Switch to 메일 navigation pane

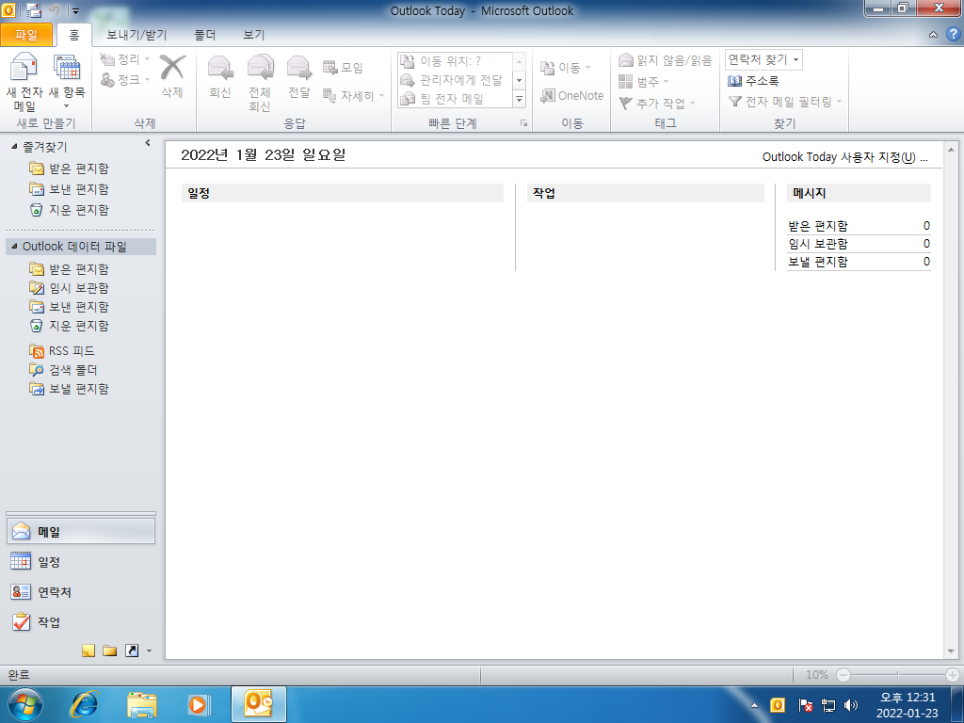(x=81, y=532)
